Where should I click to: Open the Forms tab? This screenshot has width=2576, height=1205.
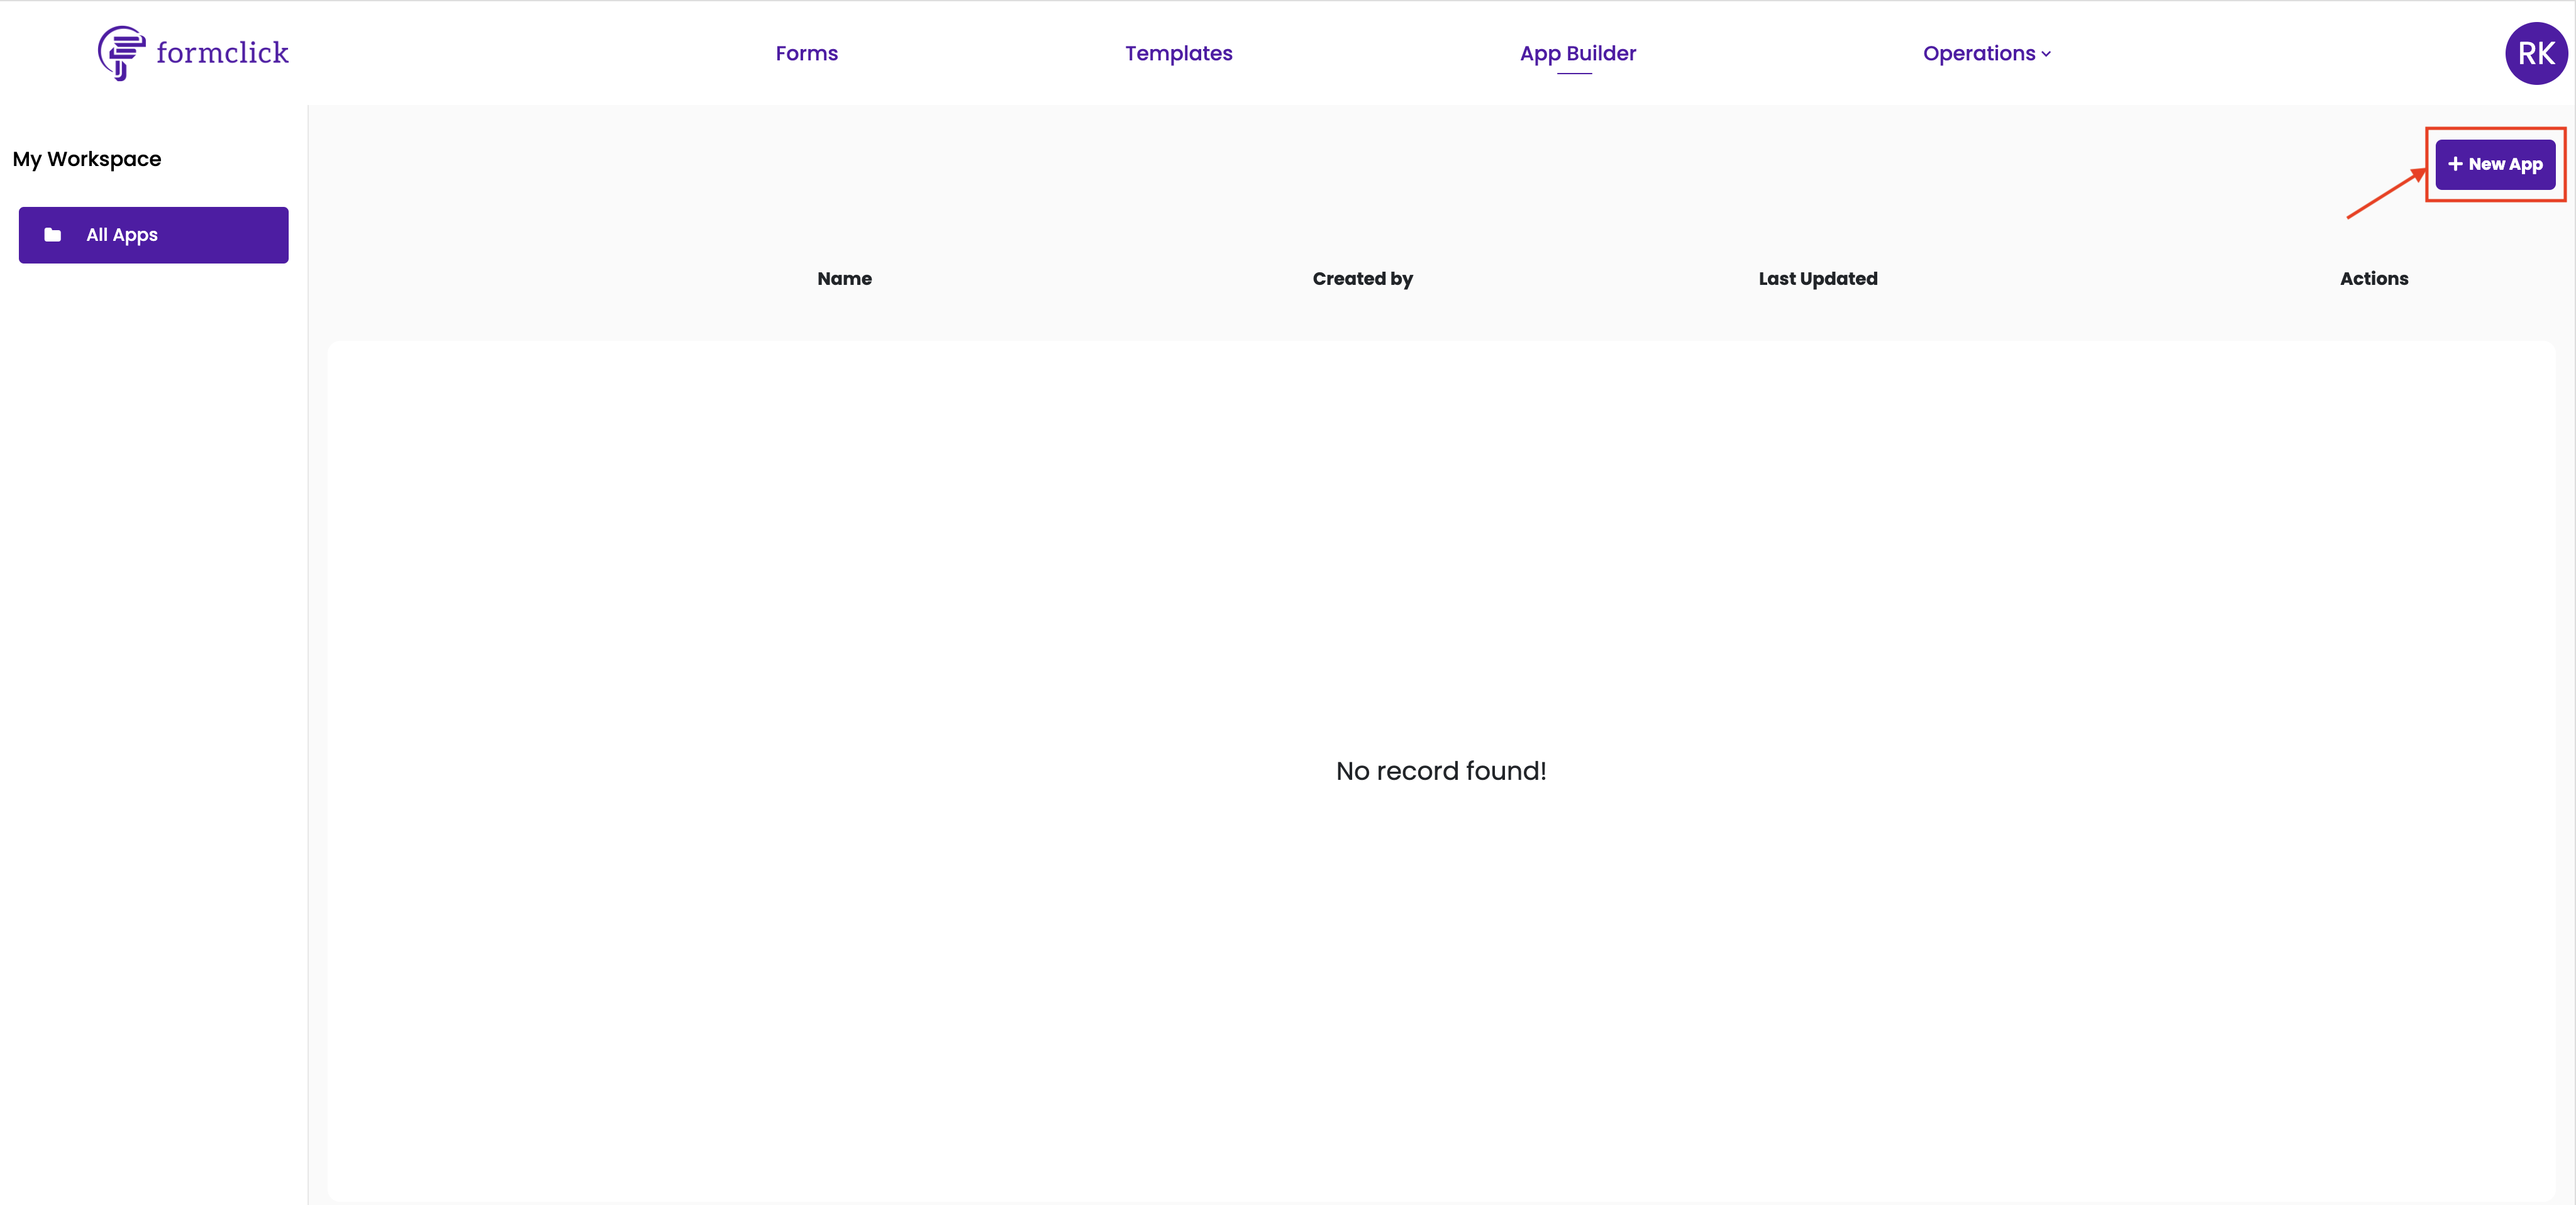[806, 53]
